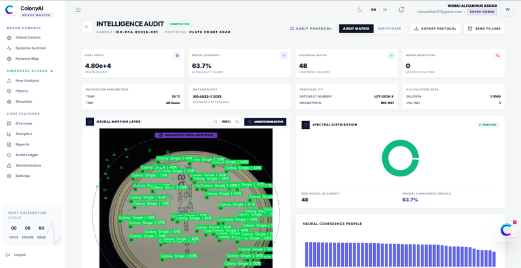Zoom in the neural mapping image
Viewport: 521px width, 268px height.
pos(237,122)
